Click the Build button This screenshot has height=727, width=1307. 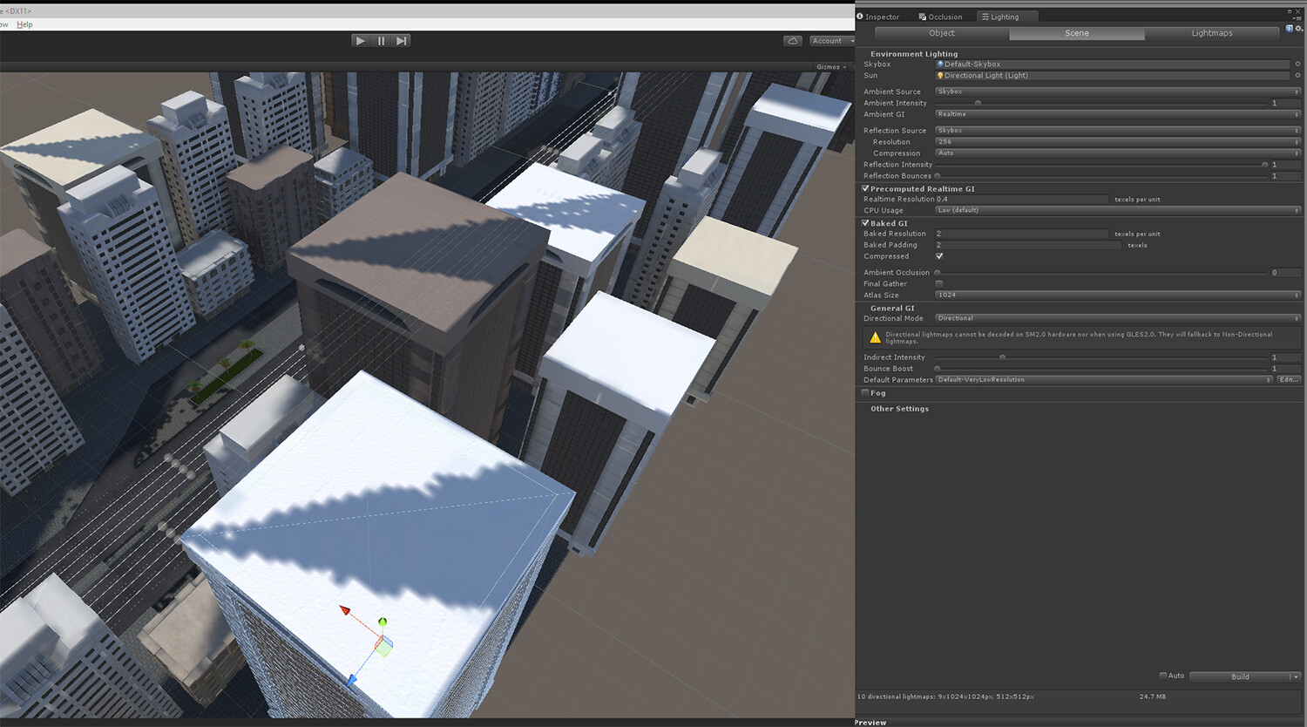click(x=1239, y=676)
